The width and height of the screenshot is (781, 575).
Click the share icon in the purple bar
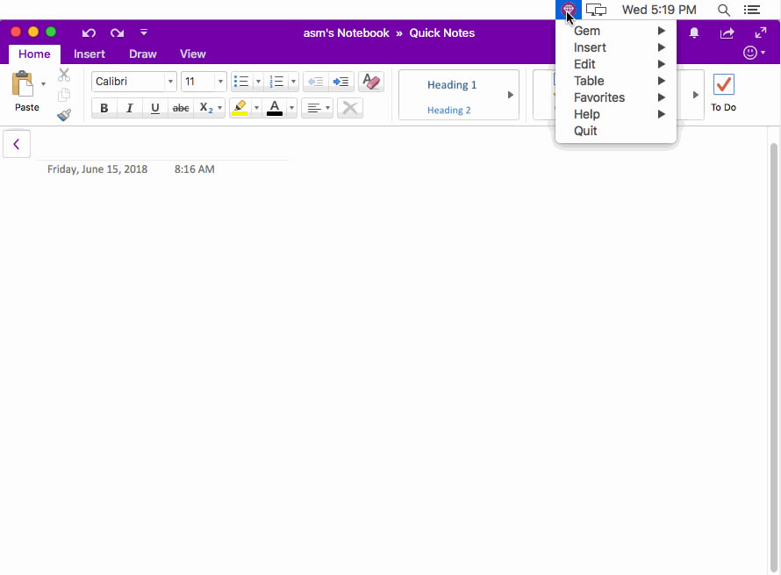click(725, 32)
